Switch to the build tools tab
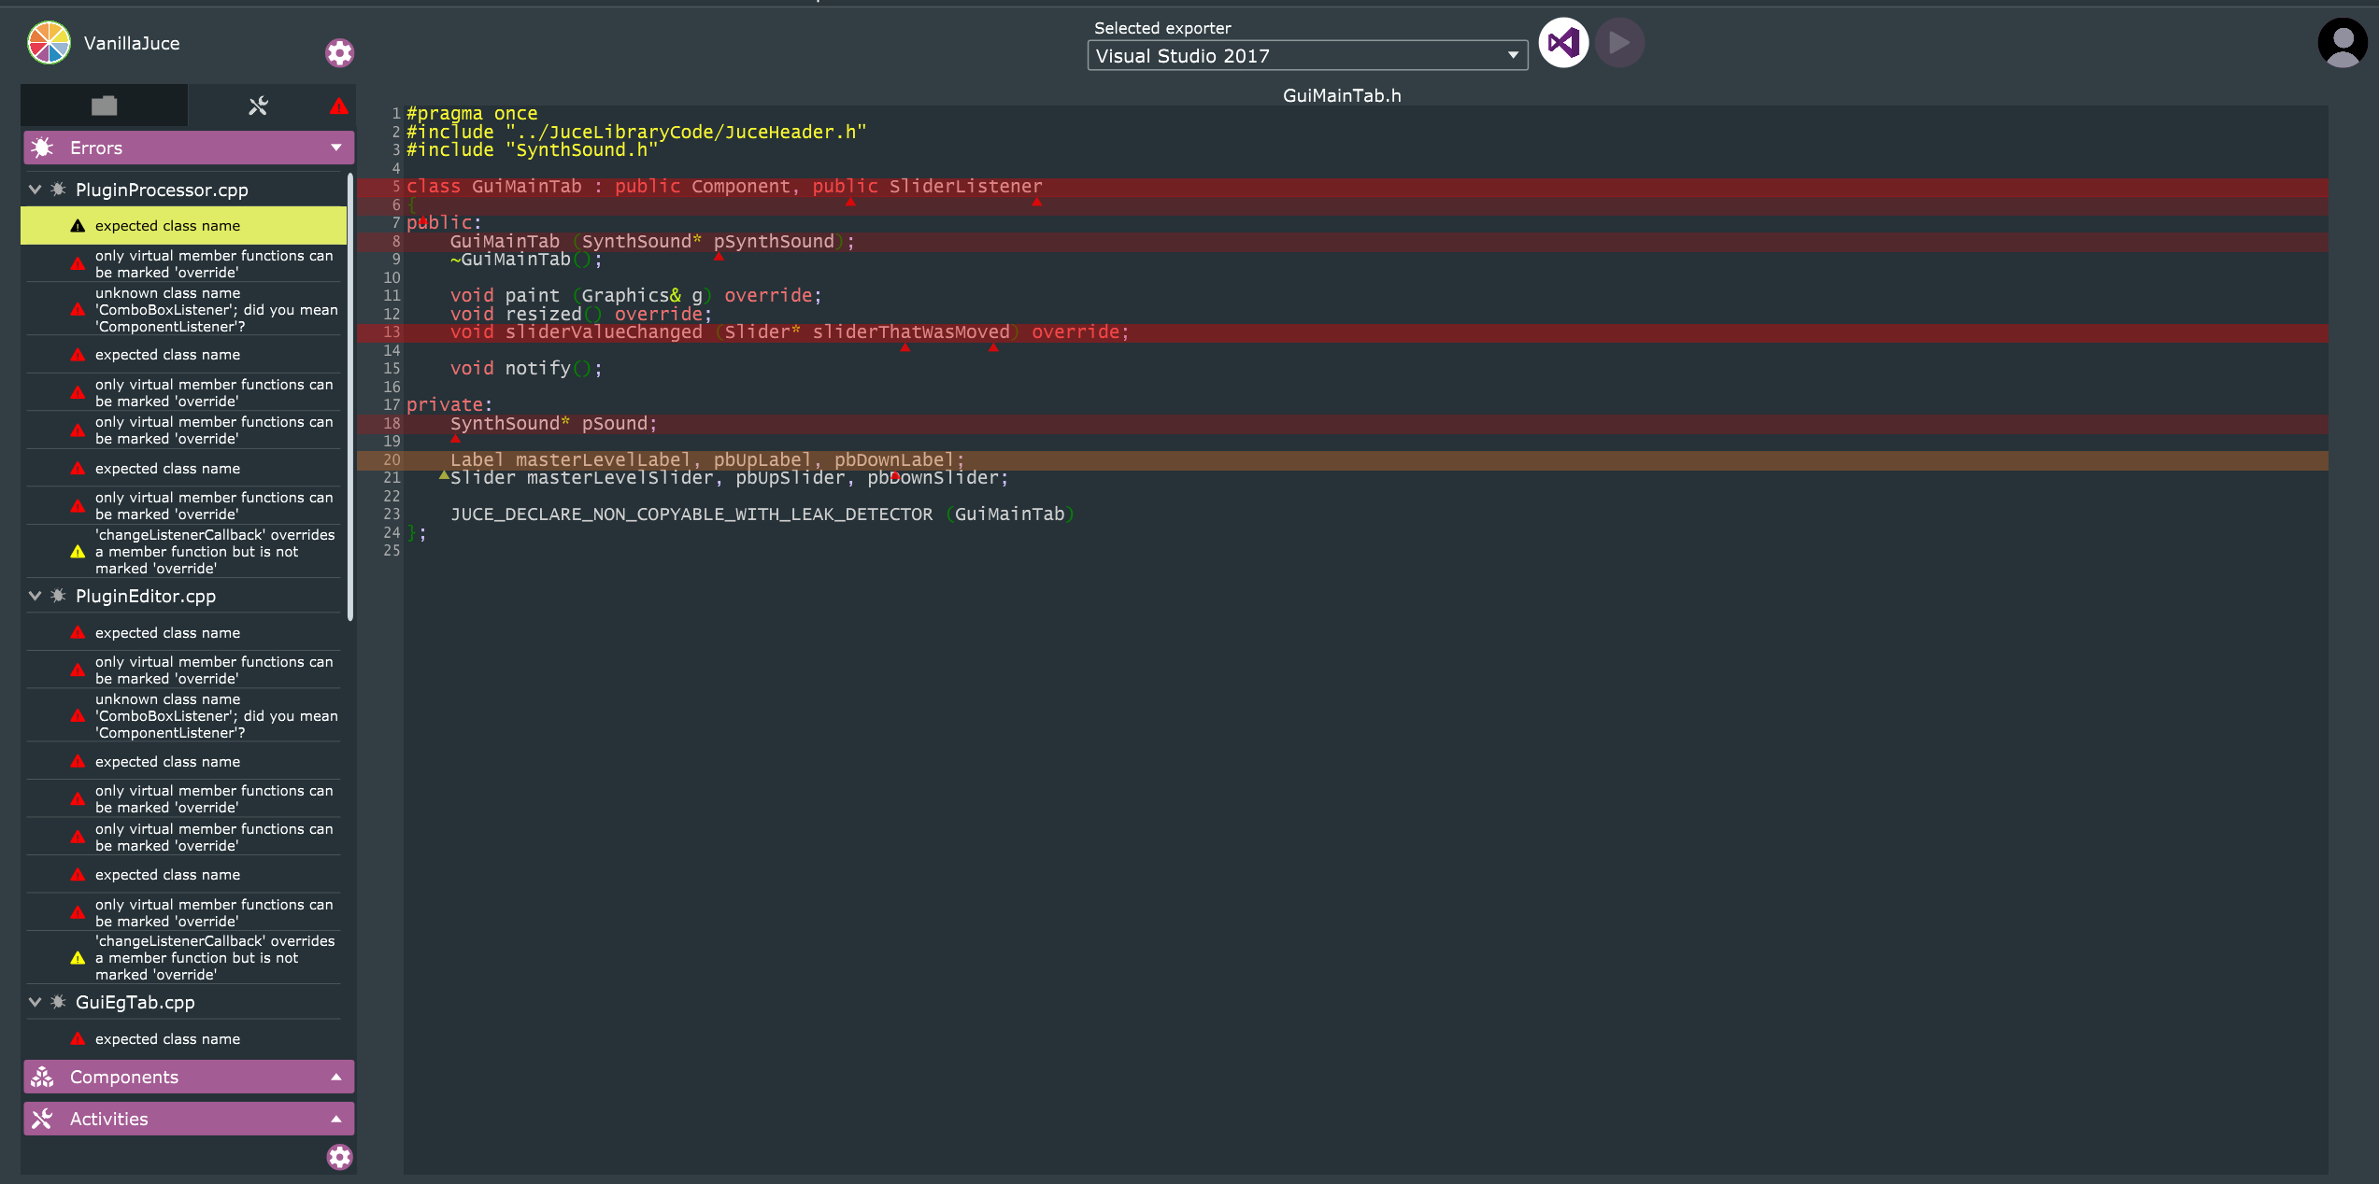Screen dimensions: 2379x1184 click(x=258, y=106)
